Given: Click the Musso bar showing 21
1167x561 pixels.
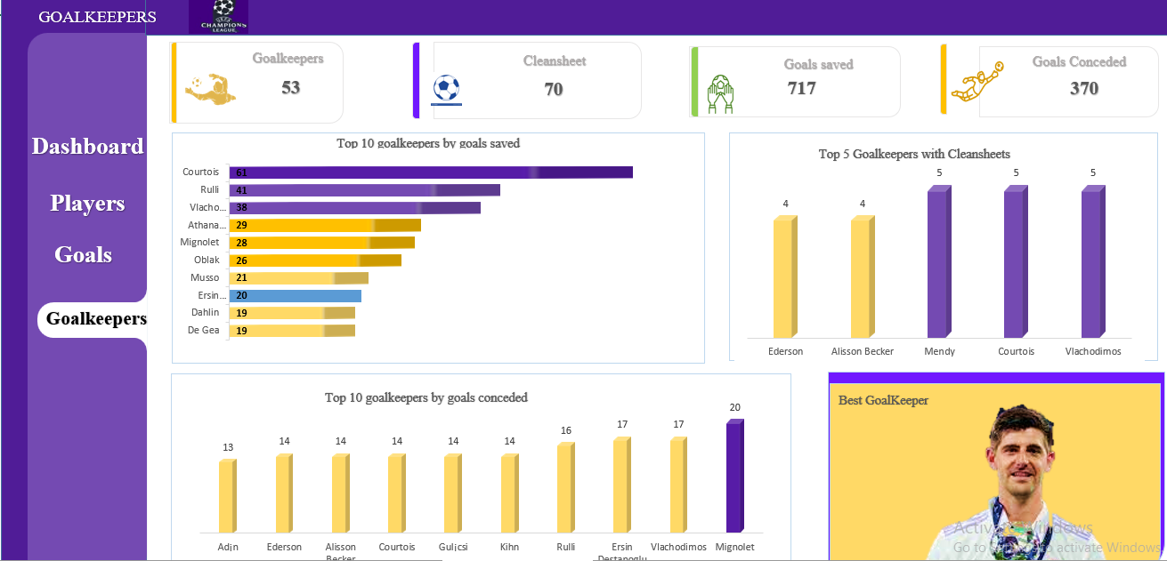Looking at the screenshot, I should (x=299, y=278).
